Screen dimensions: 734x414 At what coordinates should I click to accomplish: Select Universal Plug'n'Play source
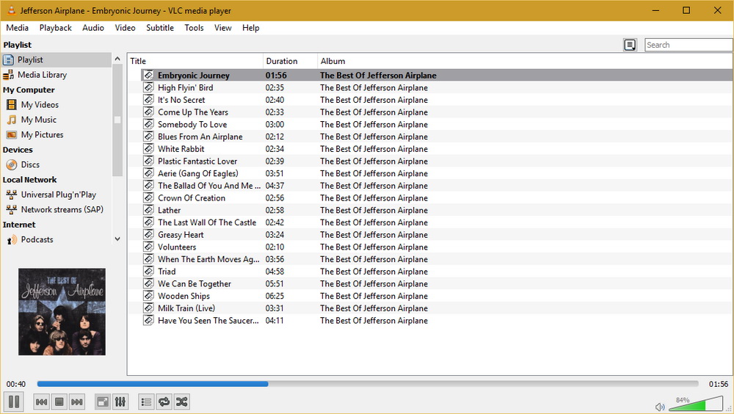click(x=57, y=195)
